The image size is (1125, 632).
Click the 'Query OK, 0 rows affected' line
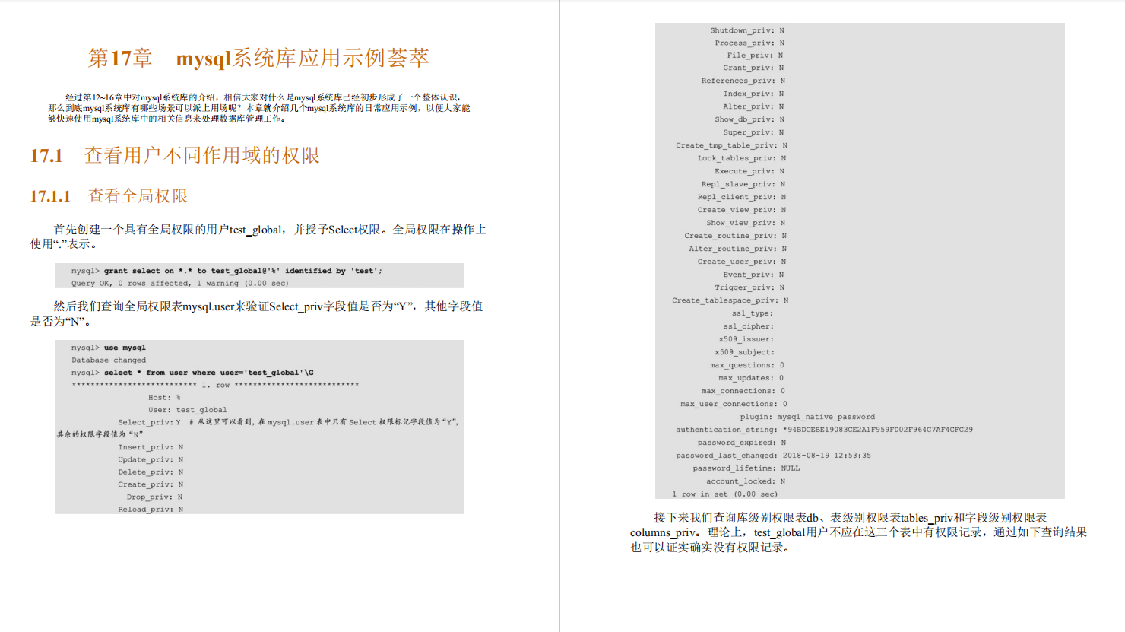click(x=180, y=283)
